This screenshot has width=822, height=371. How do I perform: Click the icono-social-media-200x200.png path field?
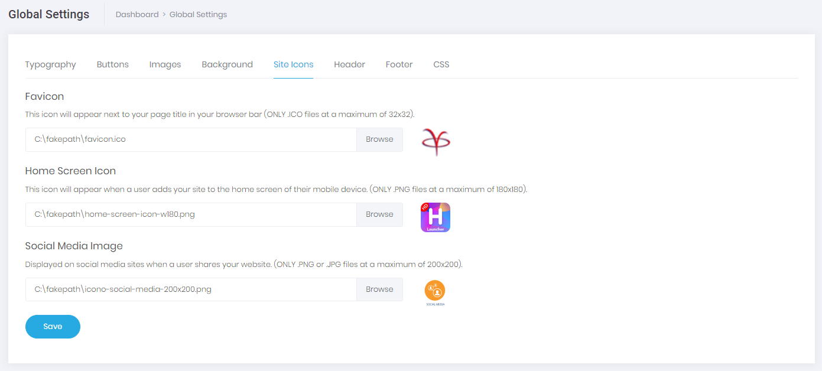point(191,289)
